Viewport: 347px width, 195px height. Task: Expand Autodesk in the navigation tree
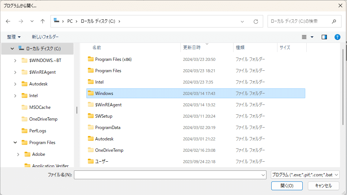15,84
